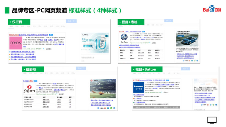Click the search button in 仅栏目 panel

[x=71, y=21]
